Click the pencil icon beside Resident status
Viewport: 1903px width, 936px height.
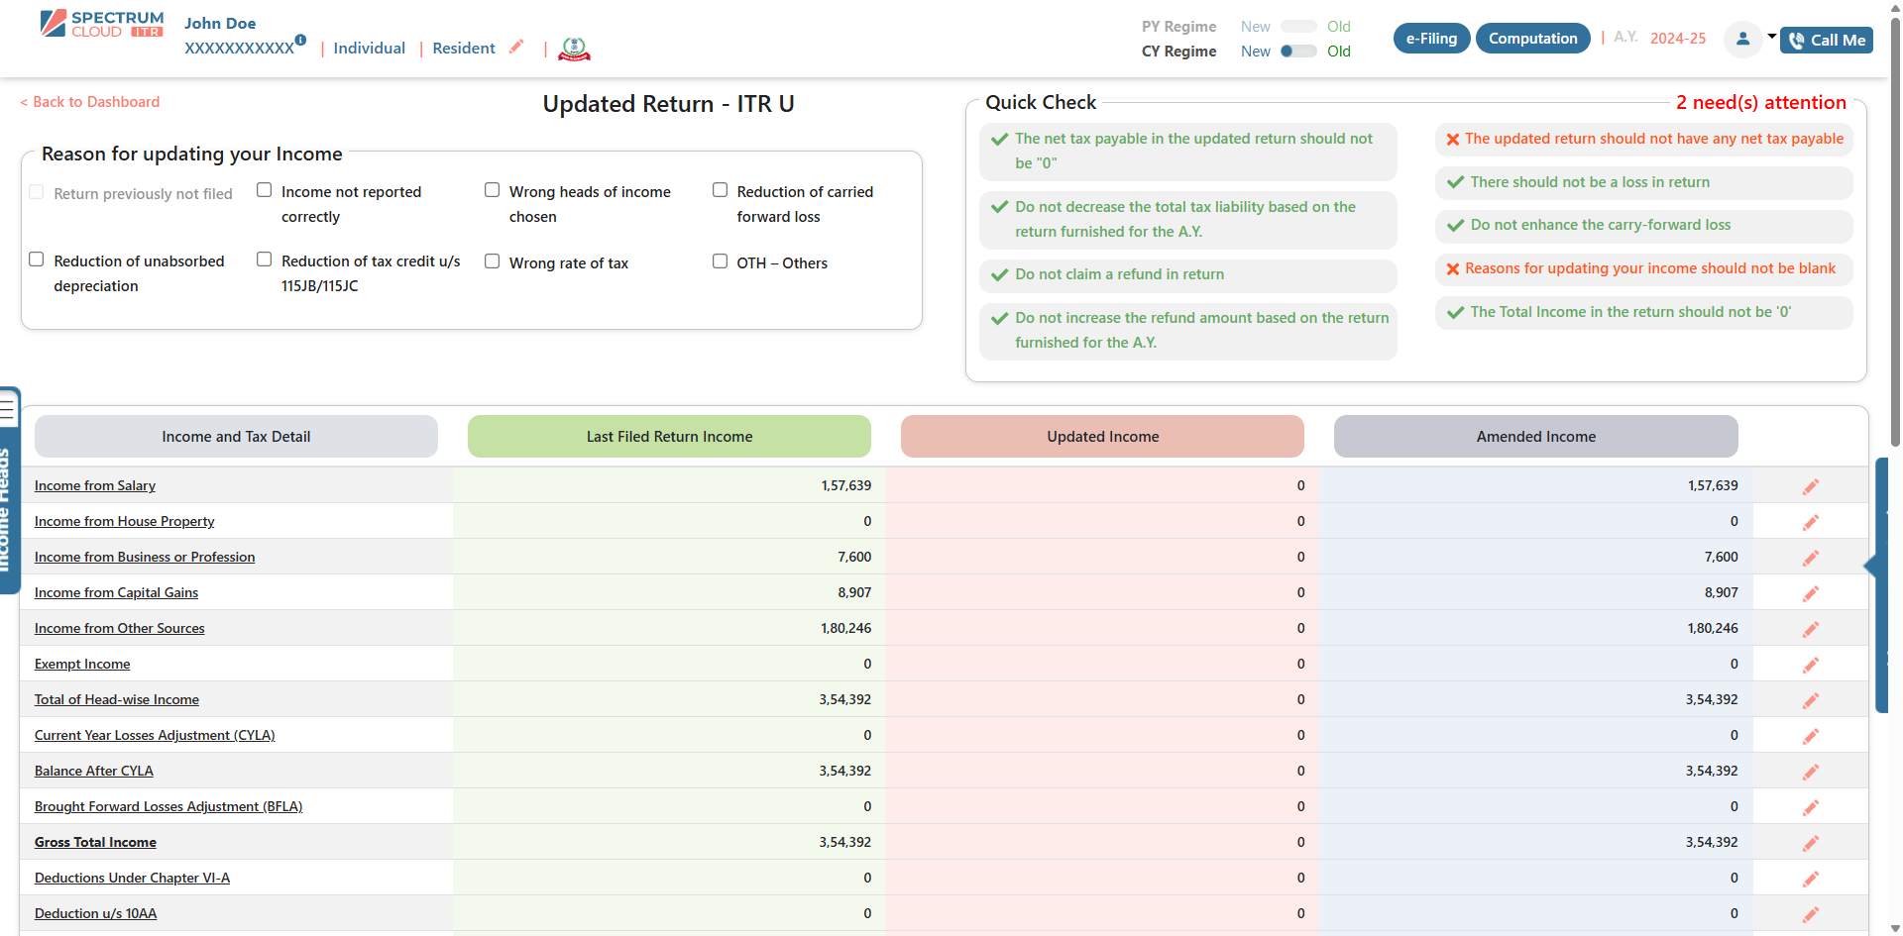tap(516, 47)
